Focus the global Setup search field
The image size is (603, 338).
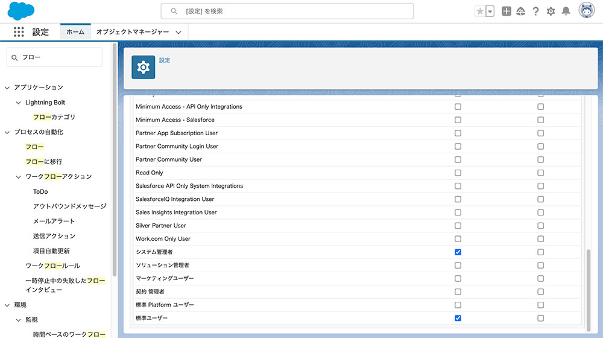tap(287, 11)
